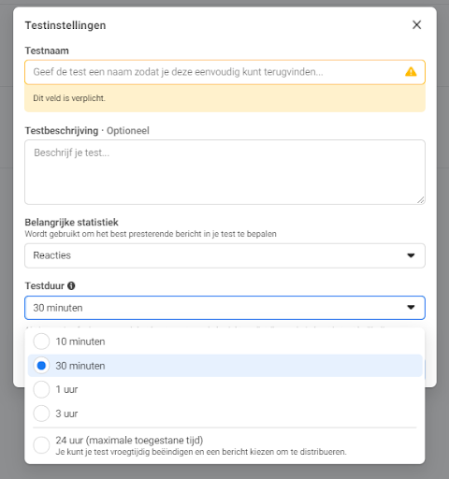This screenshot has width=449, height=479.
Task: Close the Testinstellingen dialog with X
Action: [x=416, y=25]
